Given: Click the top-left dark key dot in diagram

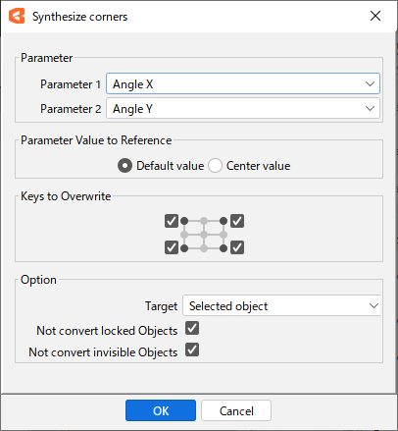Looking at the screenshot, I should point(184,221).
